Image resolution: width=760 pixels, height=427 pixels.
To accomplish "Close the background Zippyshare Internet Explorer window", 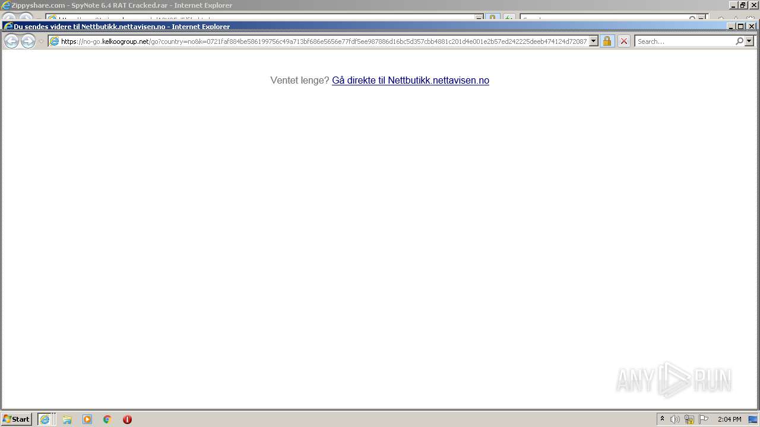I will click(753, 5).
